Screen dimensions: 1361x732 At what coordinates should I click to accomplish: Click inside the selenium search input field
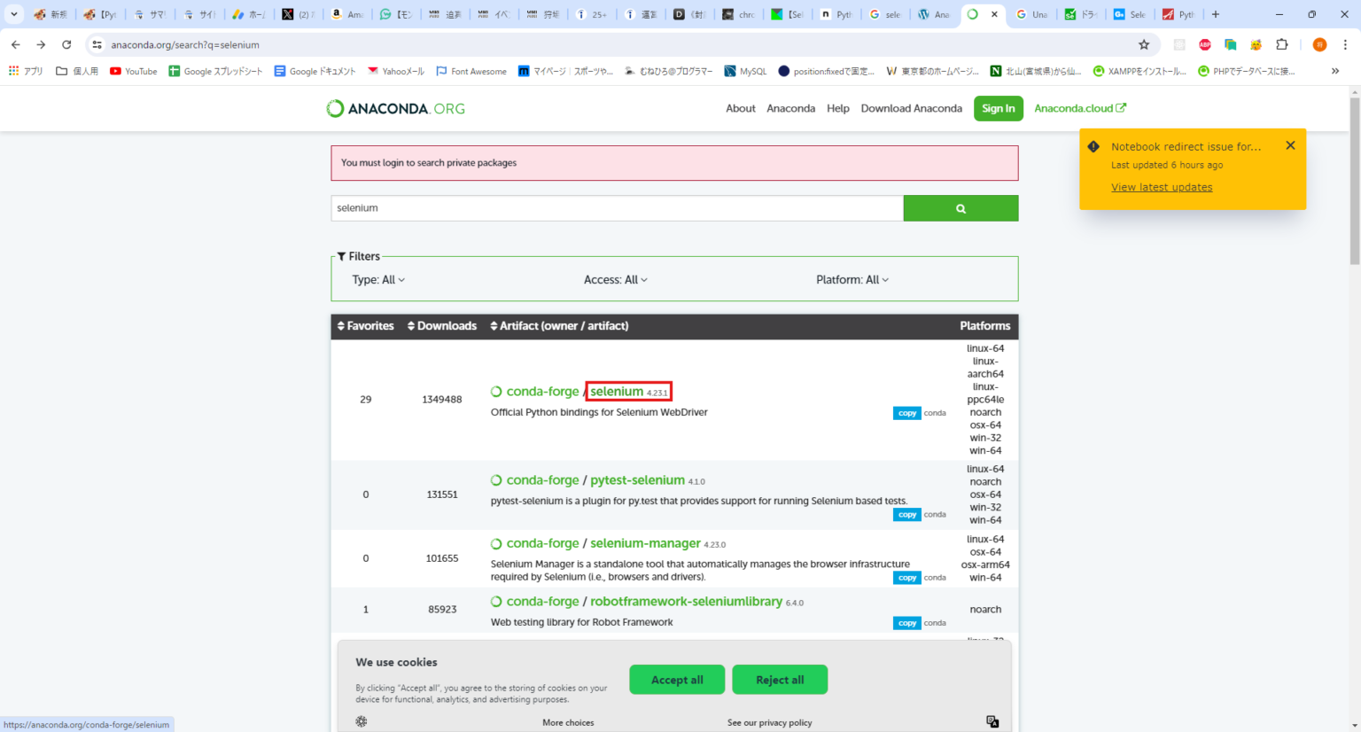[x=615, y=207]
